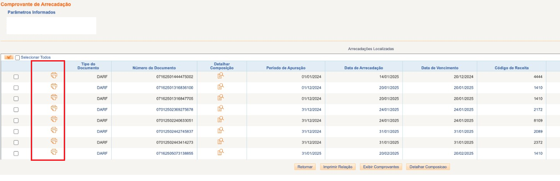The width and height of the screenshot is (560, 181).
Task: Click the Comprovante de Arrecadação page title
Action: click(36, 4)
